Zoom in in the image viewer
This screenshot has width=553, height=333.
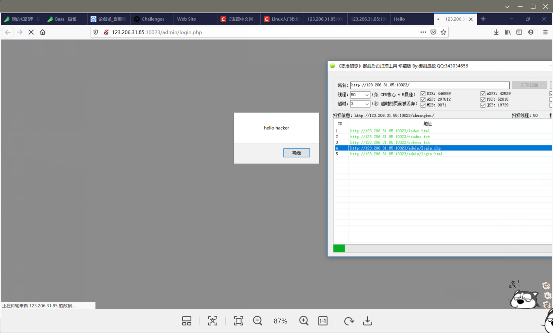click(x=304, y=321)
